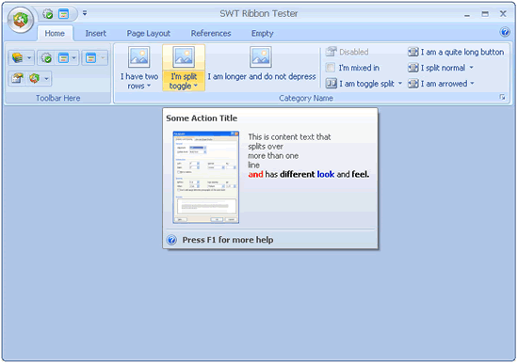Click the 'Press F1 for more help' text
Screen dimensions: 518x363
228,240
